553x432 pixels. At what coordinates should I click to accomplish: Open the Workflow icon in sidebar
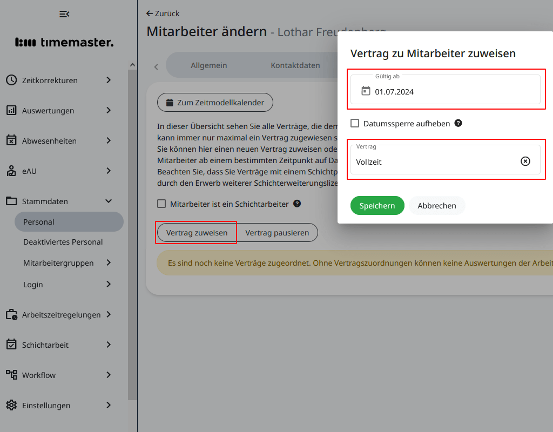[11, 375]
